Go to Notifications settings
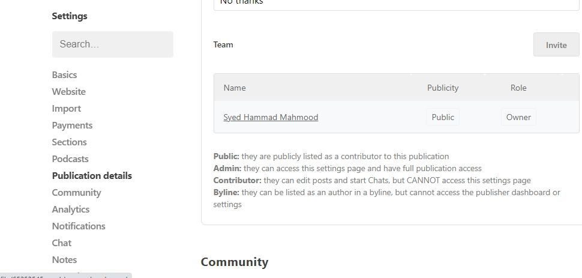The image size is (582, 278). 78,226
